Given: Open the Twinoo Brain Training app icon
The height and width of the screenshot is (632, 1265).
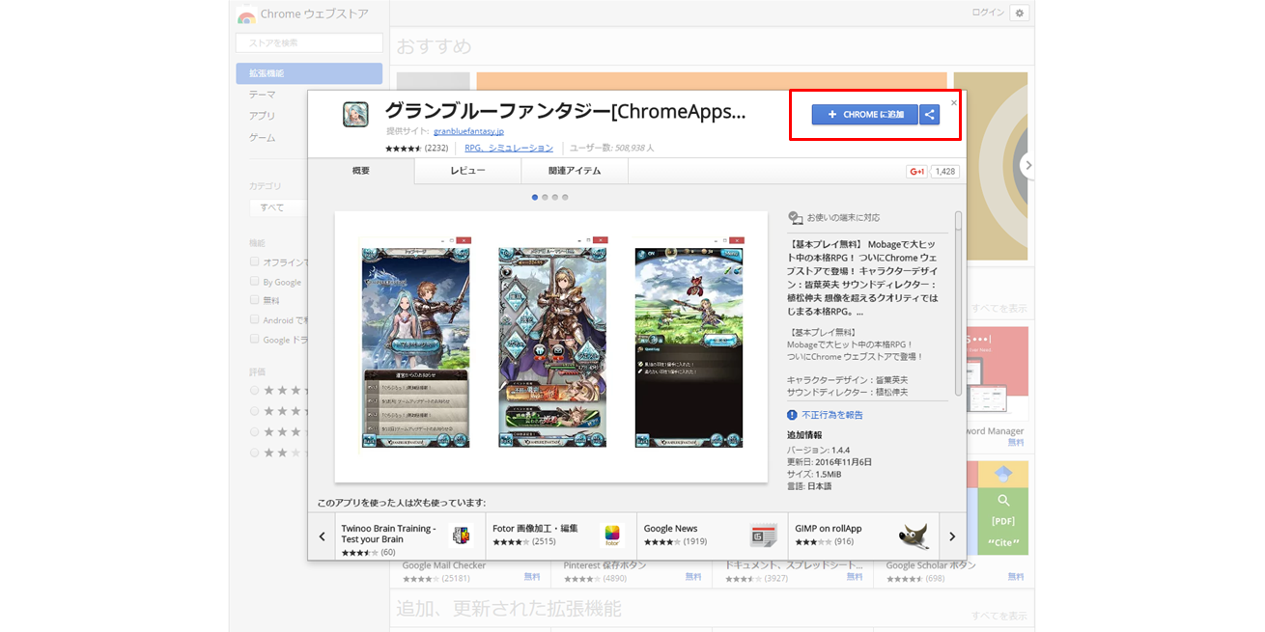Looking at the screenshot, I should click(x=461, y=535).
